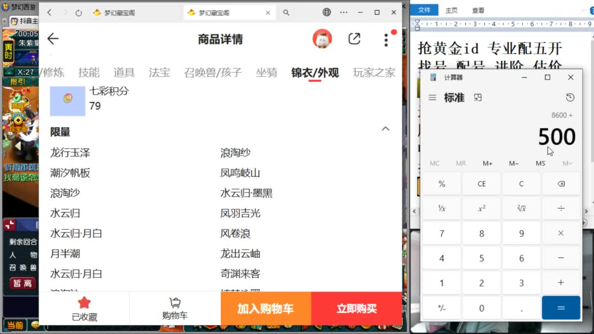Open the three-dot more options menu

[386, 40]
